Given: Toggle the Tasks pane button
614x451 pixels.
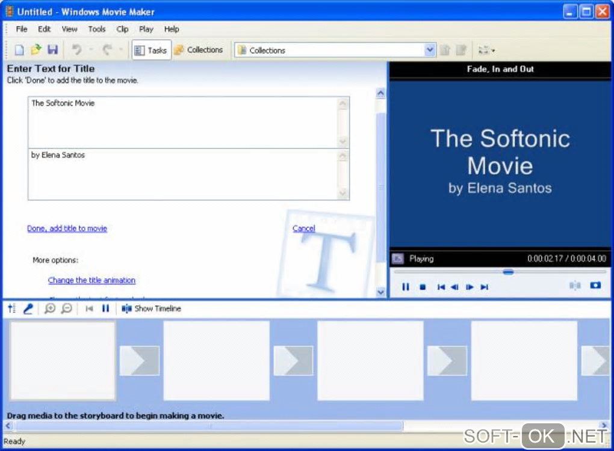Looking at the screenshot, I should [x=151, y=50].
